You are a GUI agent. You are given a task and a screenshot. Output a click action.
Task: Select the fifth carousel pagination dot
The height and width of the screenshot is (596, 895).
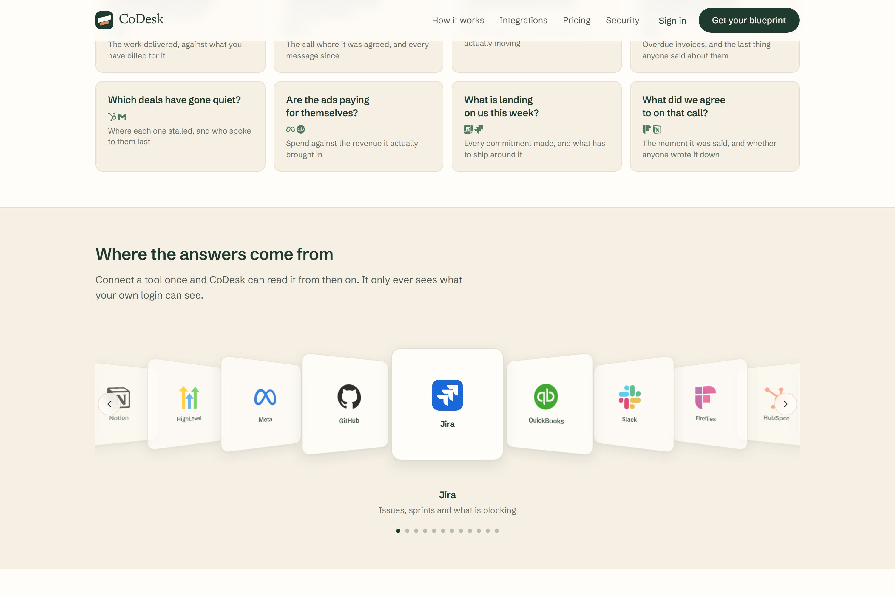(x=434, y=531)
